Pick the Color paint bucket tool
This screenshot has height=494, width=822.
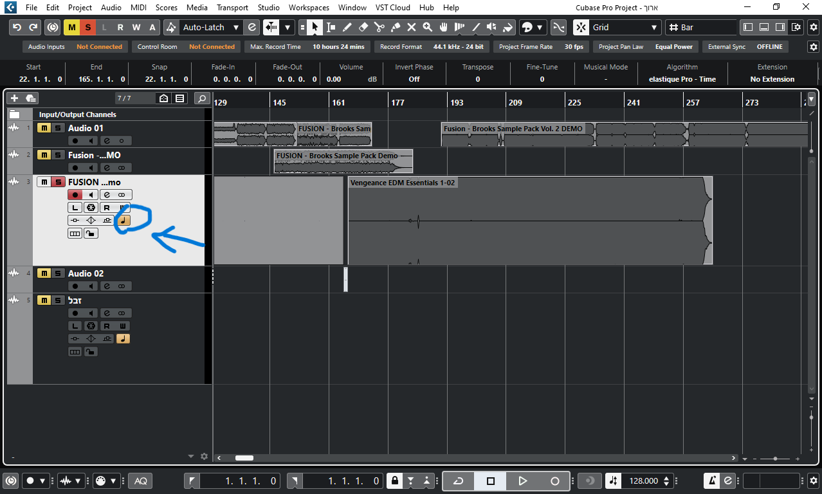coord(507,28)
